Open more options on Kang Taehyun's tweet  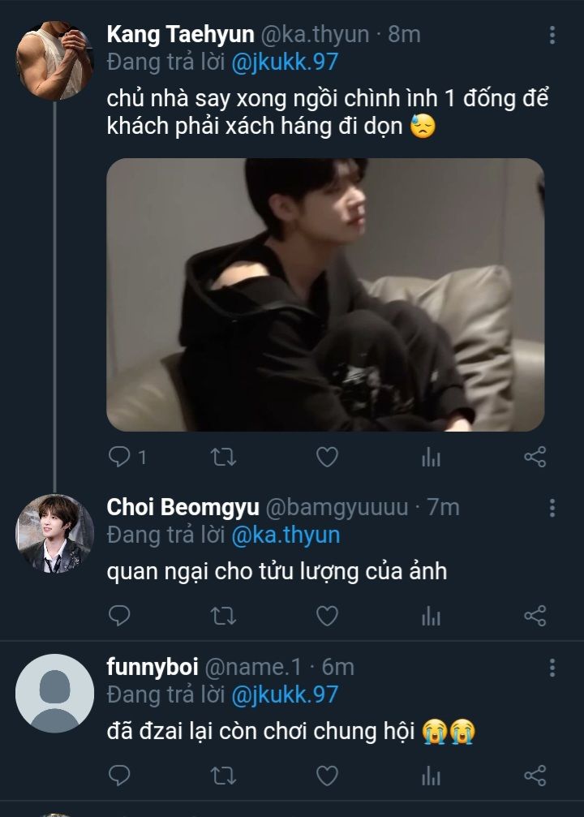click(552, 35)
